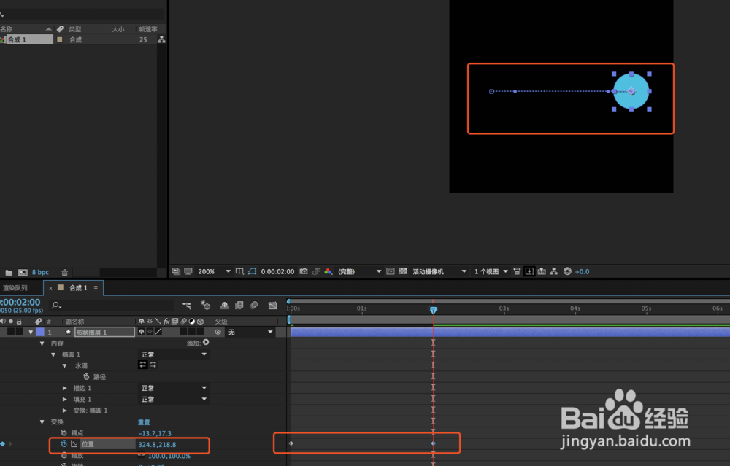Toggle region of interest in viewer
Screen dimensions: 730x466
391,271
